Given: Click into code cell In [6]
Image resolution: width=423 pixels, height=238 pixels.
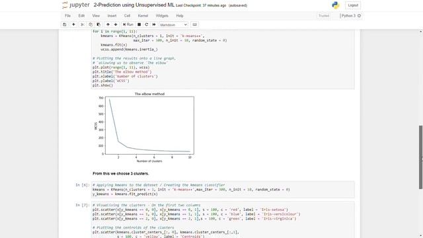Looking at the screenshot, I should [223, 190].
